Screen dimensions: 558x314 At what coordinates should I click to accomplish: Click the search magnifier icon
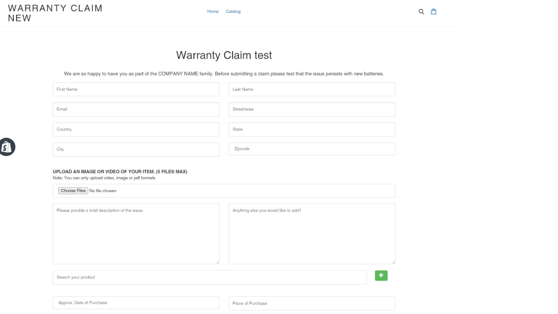[x=421, y=12]
